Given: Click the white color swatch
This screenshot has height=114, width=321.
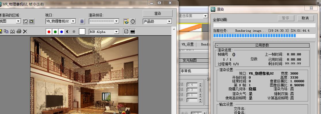Looking at the screenshot, I should (82, 31).
